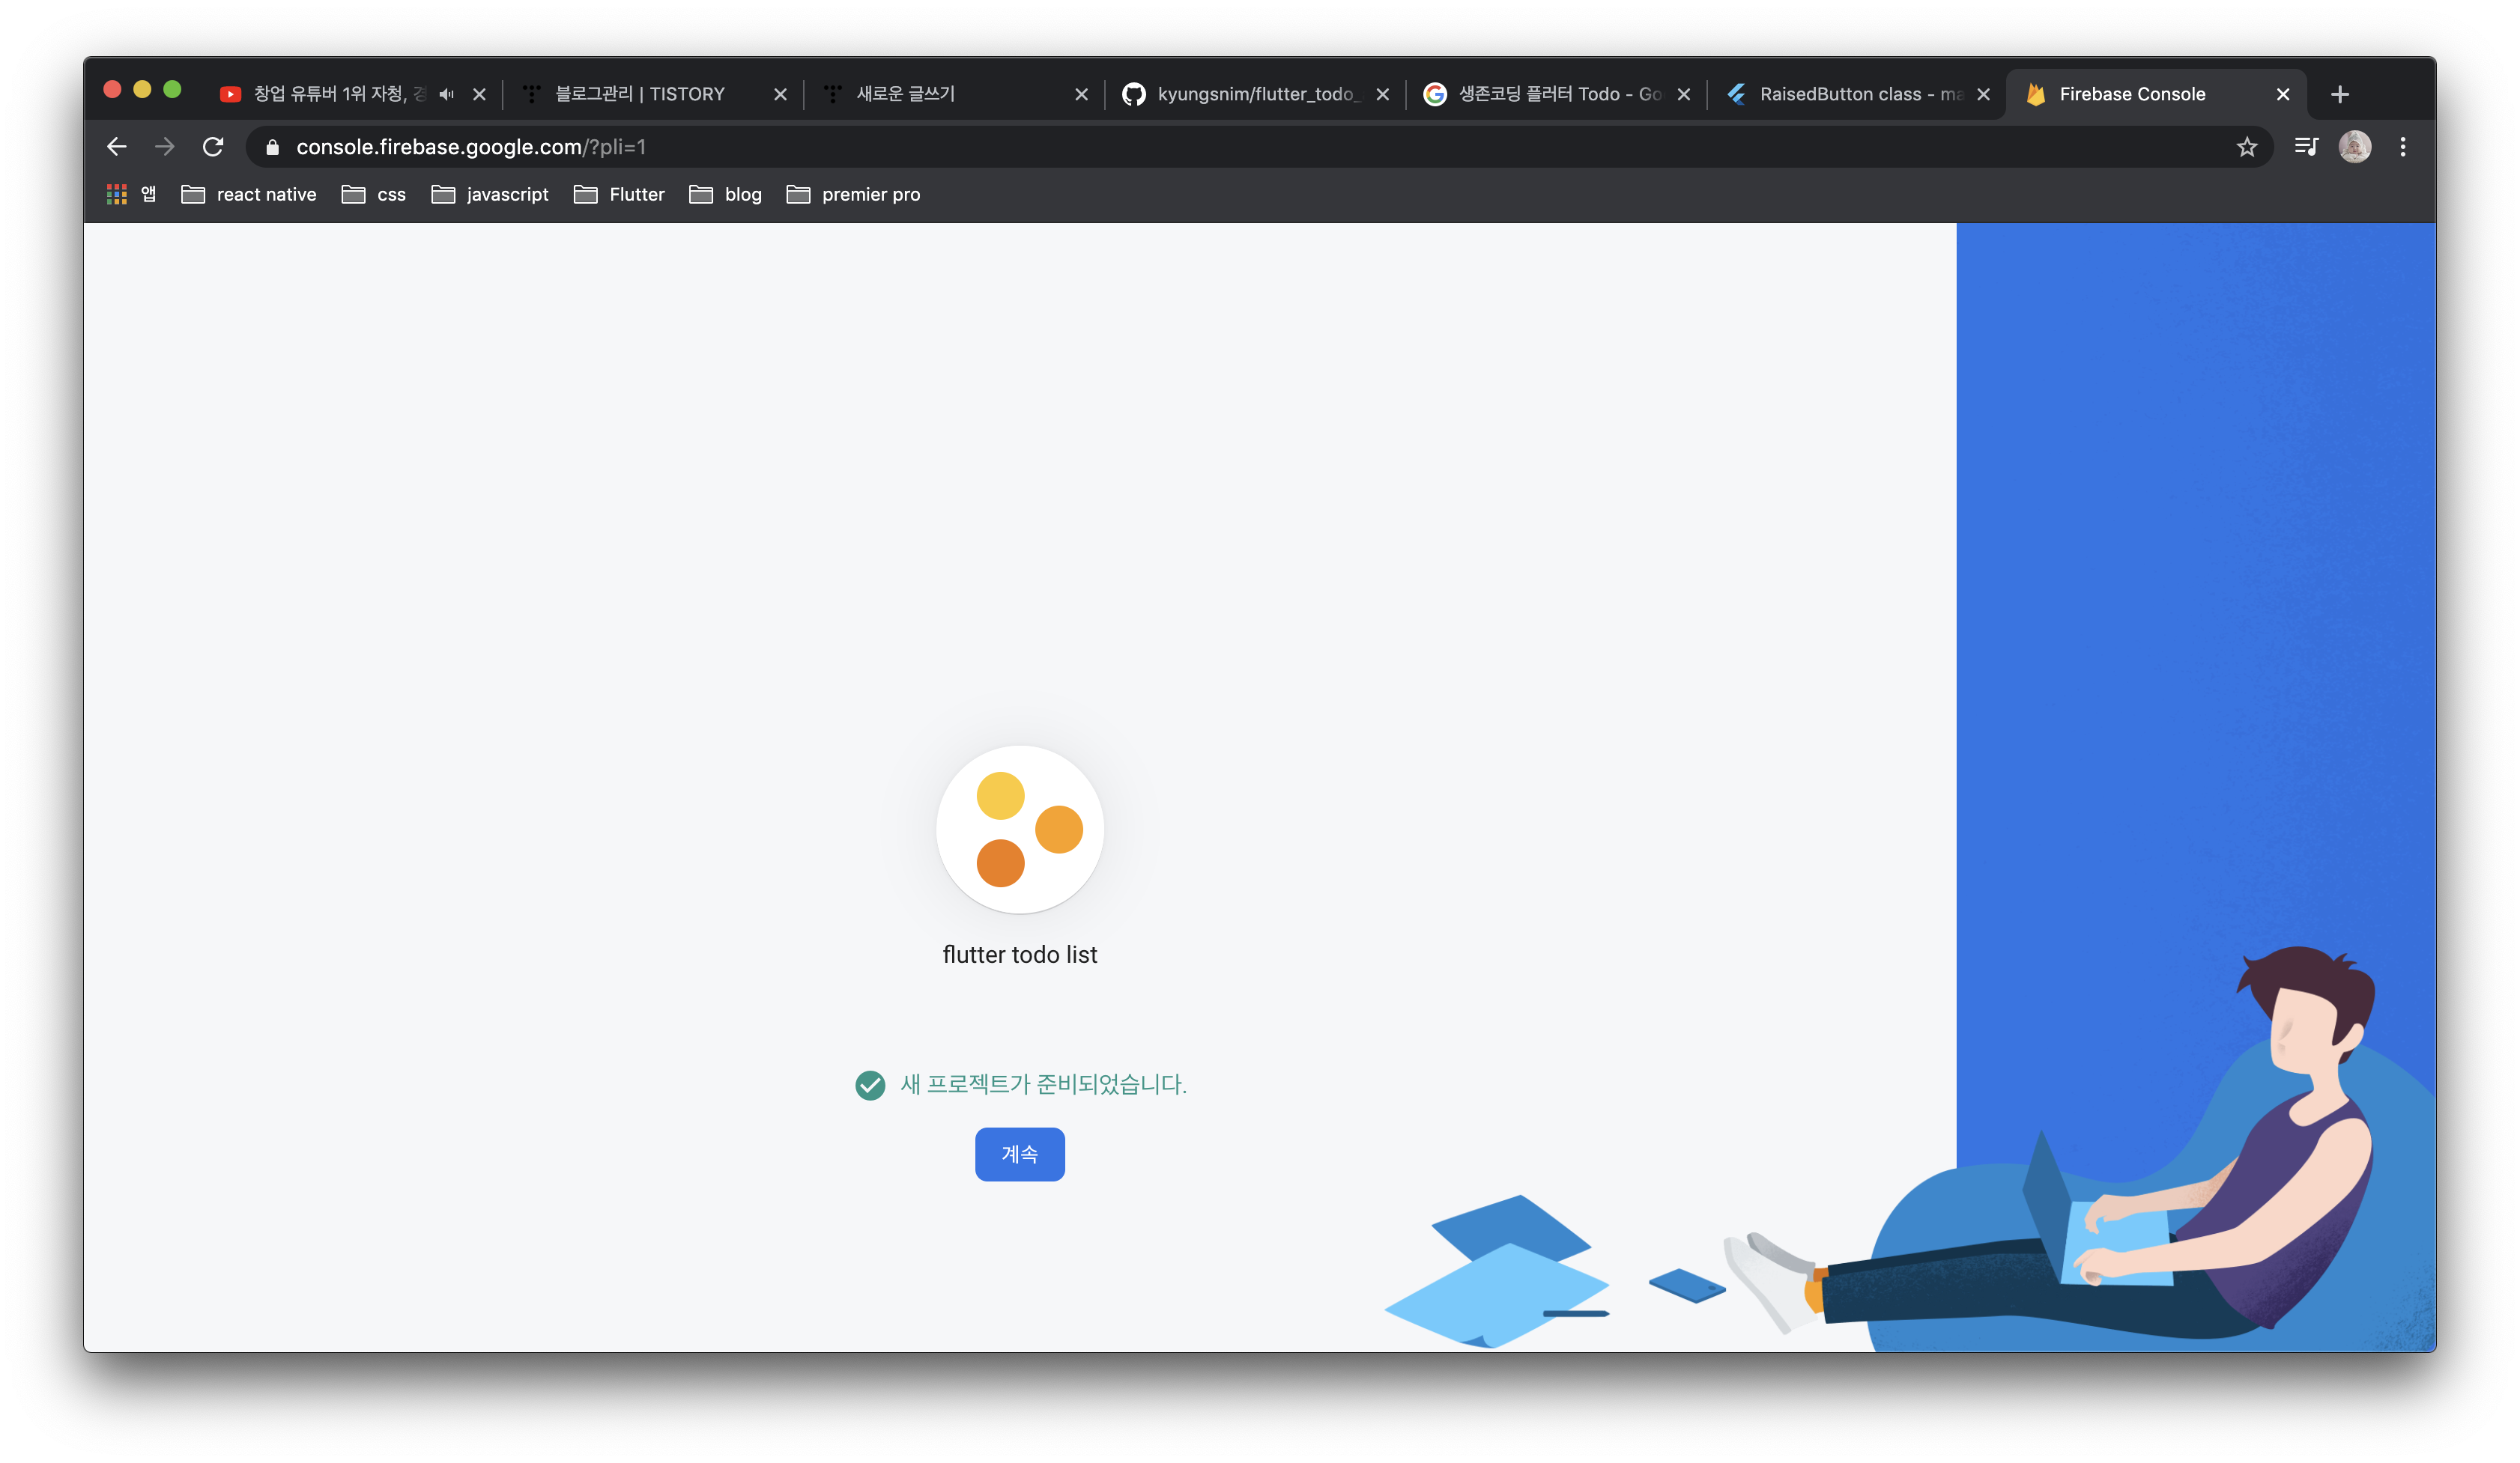The height and width of the screenshot is (1463, 2520).
Task: Expand the premier pro bookmarks folder
Action: [x=853, y=194]
